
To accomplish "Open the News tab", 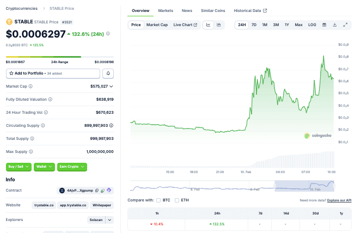I will click(x=187, y=10).
